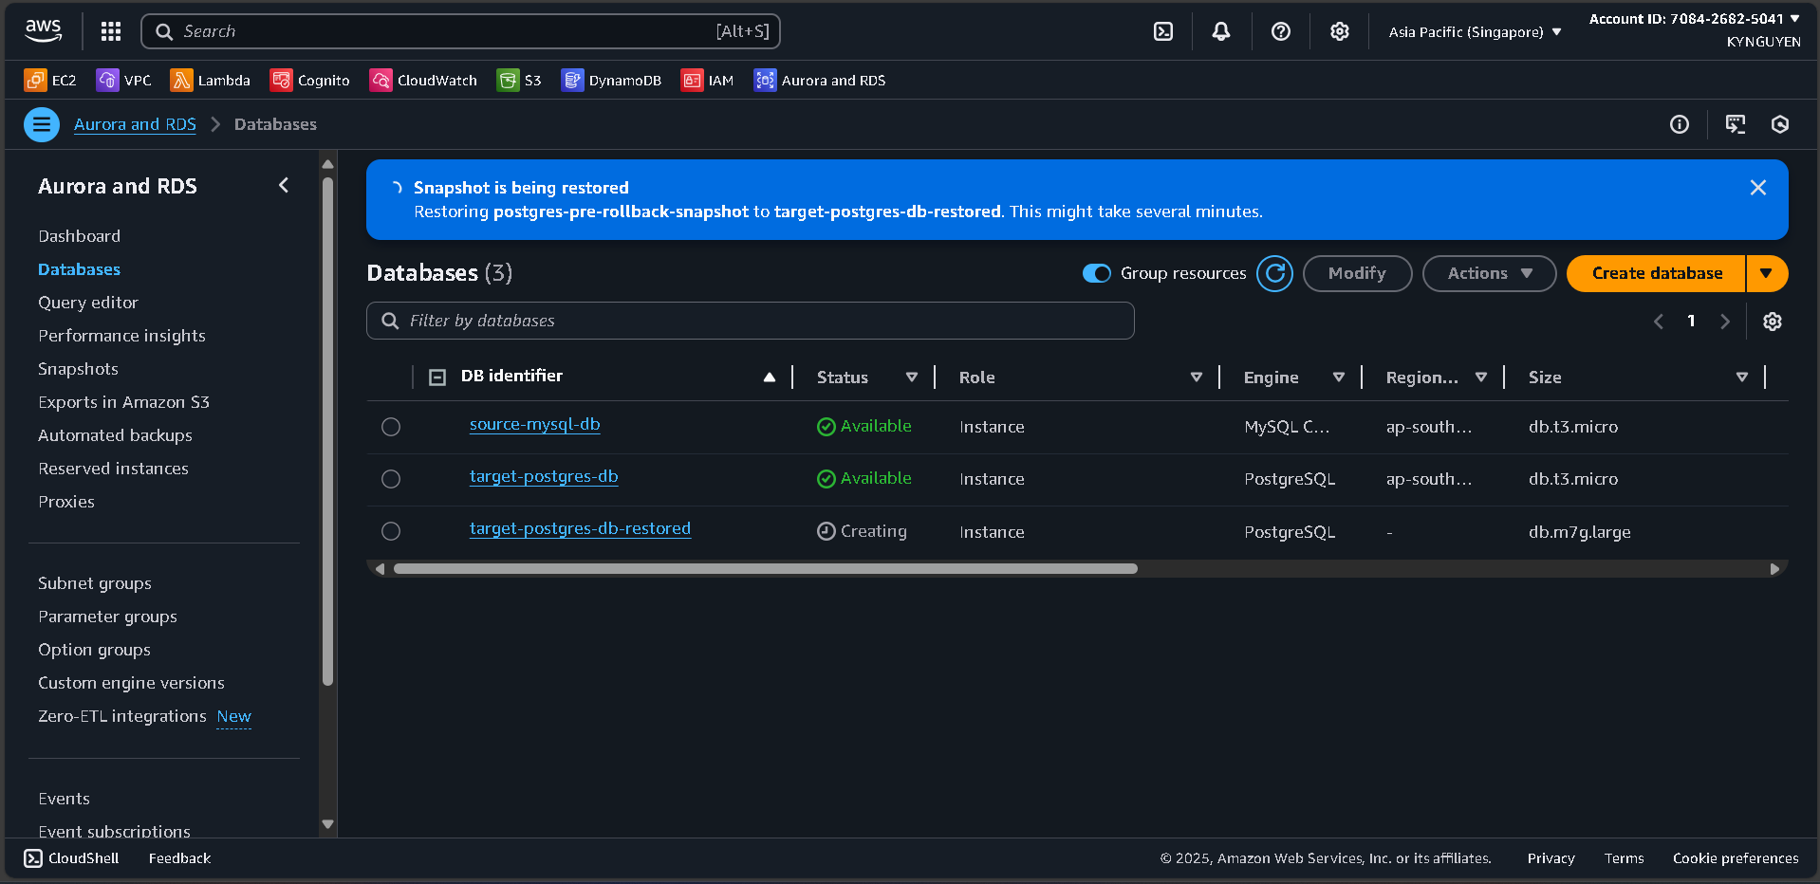1820x884 pixels.
Task: Open Query editor from the sidebar
Action: (87, 302)
